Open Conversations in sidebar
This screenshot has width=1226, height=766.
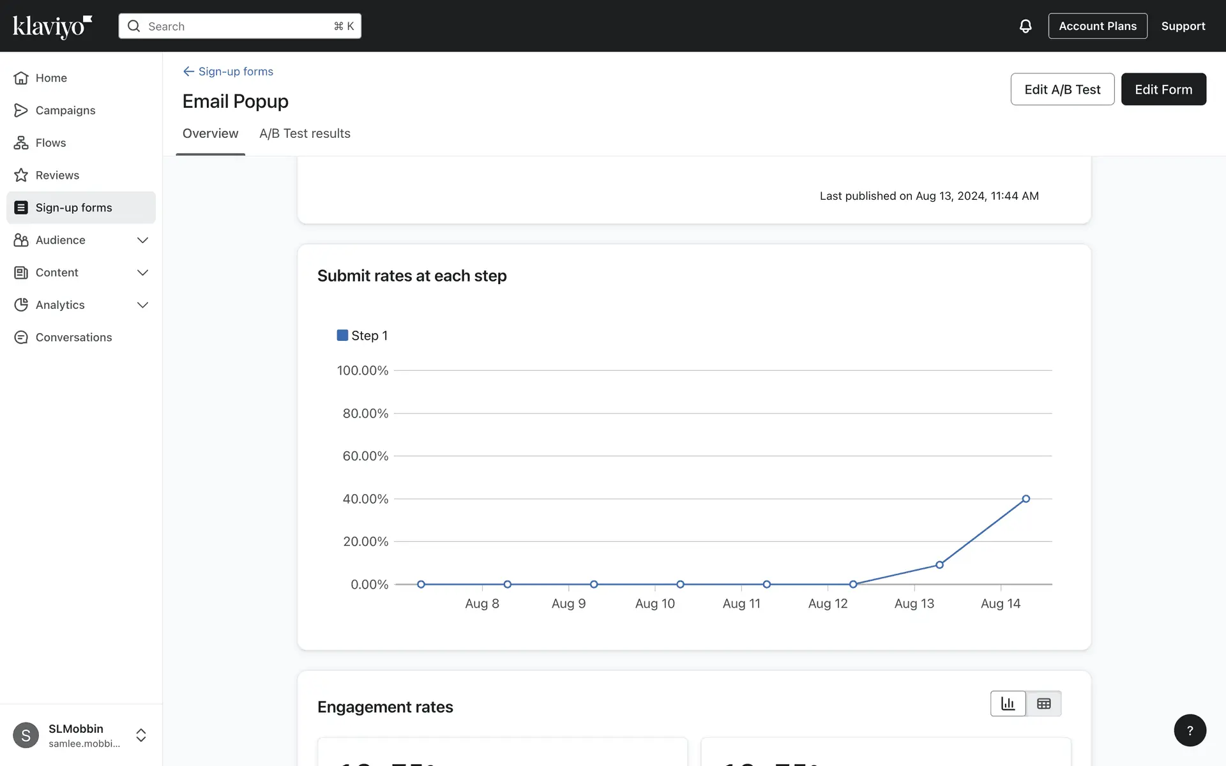click(73, 338)
